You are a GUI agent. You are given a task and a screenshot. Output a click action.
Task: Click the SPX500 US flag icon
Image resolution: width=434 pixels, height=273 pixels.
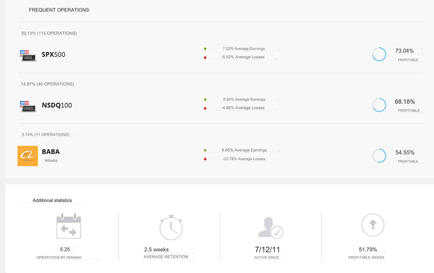tap(28, 56)
